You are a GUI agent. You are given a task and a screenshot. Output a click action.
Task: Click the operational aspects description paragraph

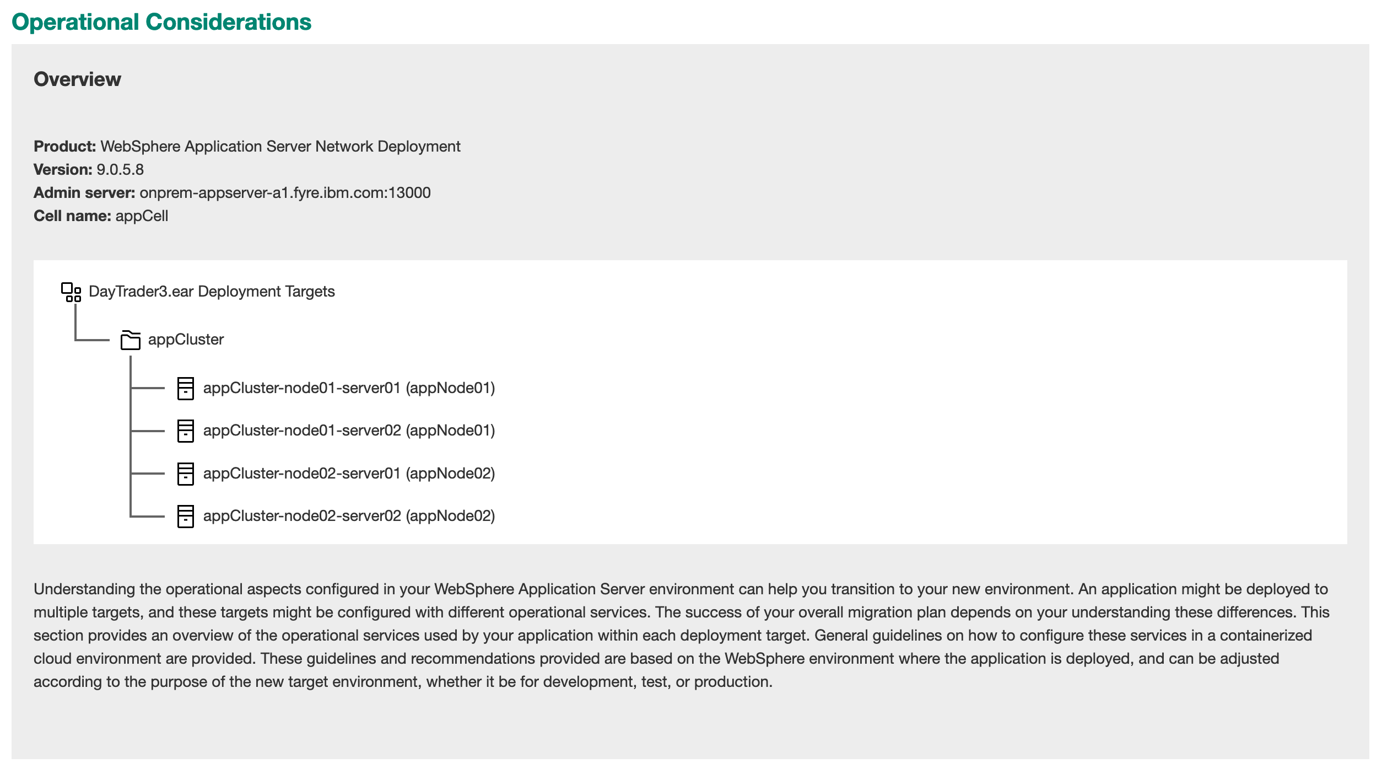tap(682, 636)
